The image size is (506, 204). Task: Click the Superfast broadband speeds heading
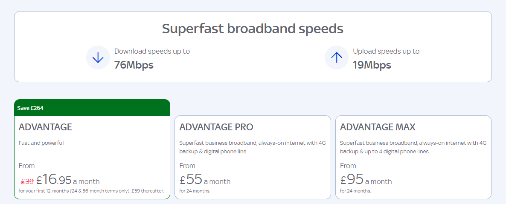[x=253, y=29]
